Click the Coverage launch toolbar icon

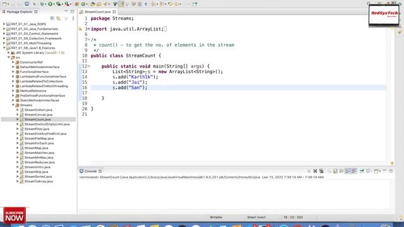click(59, 4)
